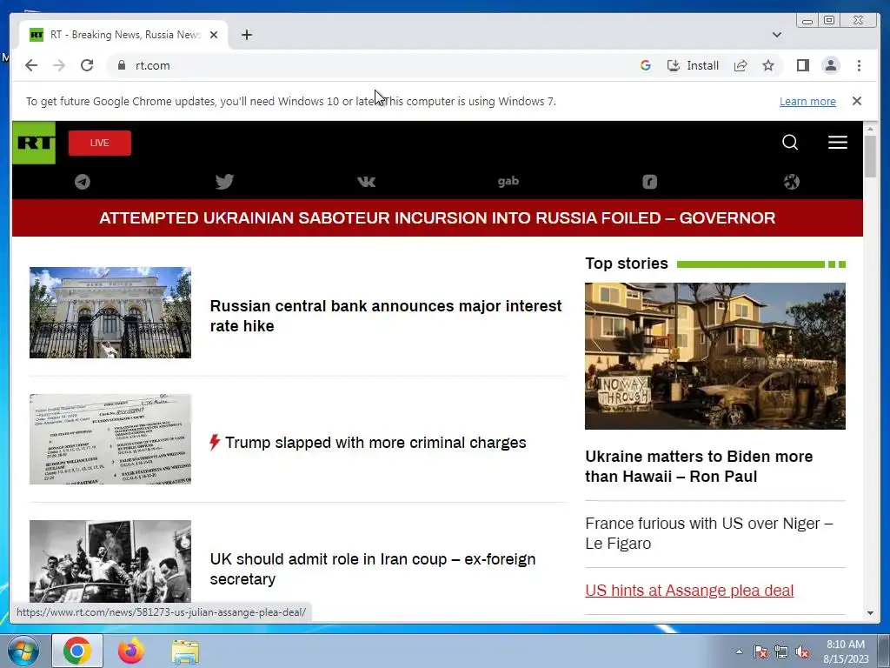Click the Action Center flag icon
This screenshot has width=890, height=668.
[x=760, y=651]
